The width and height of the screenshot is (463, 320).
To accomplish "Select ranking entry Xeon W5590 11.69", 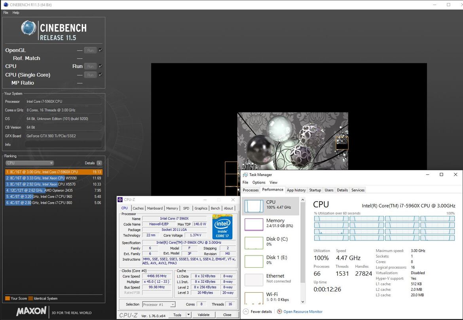I will coord(54,178).
